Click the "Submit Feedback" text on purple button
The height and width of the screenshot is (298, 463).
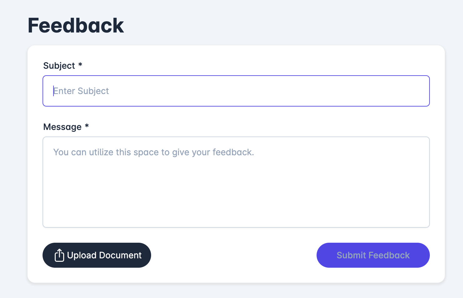pyautogui.click(x=373, y=255)
